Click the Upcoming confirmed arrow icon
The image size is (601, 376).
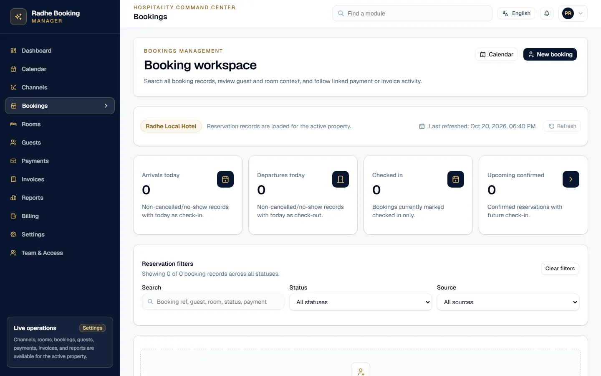click(x=571, y=179)
